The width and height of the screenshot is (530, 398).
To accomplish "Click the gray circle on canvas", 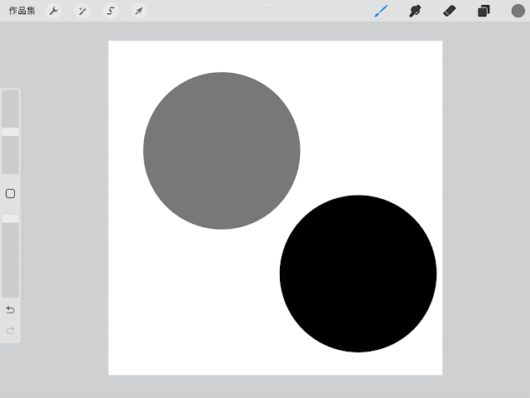I will pos(221,151).
